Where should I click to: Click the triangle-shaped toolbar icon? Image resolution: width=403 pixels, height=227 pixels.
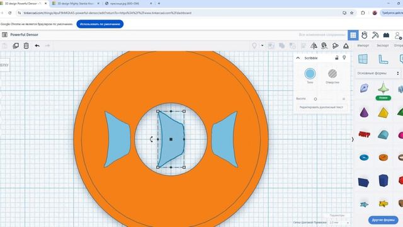pyautogui.click(x=346, y=46)
